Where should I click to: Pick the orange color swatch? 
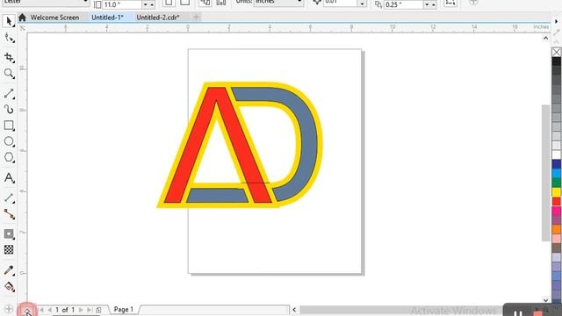pyautogui.click(x=556, y=229)
